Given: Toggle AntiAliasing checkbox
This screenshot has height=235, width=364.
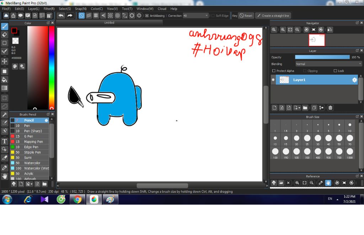Looking at the screenshot, I should click(147, 16).
